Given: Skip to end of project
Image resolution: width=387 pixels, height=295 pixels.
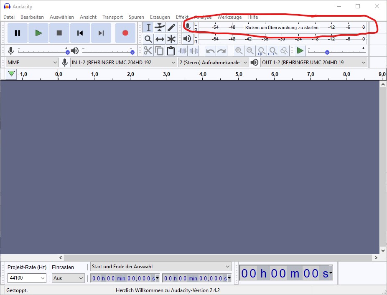Looking at the screenshot, I should [x=101, y=33].
